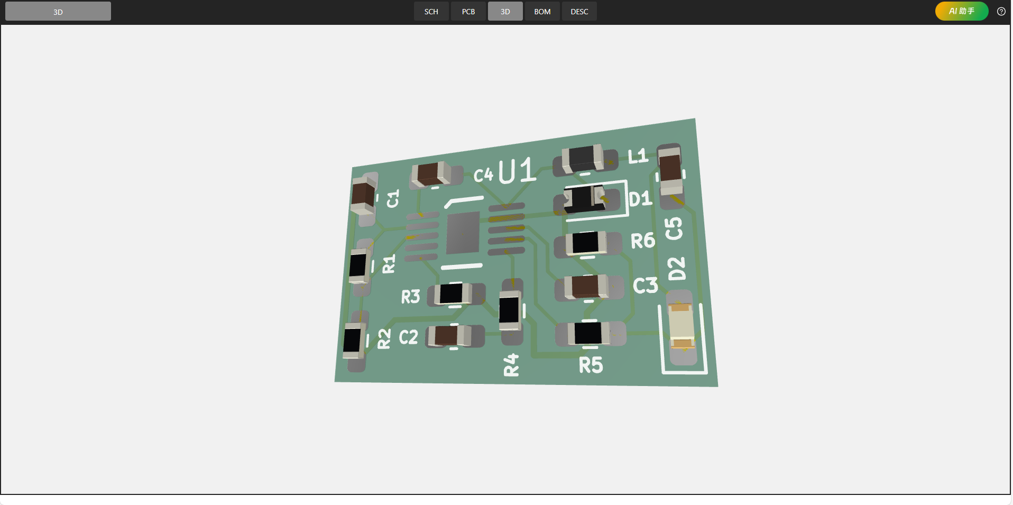Click the R3 resistor component
Viewport: 1013px width, 505px height.
click(453, 293)
